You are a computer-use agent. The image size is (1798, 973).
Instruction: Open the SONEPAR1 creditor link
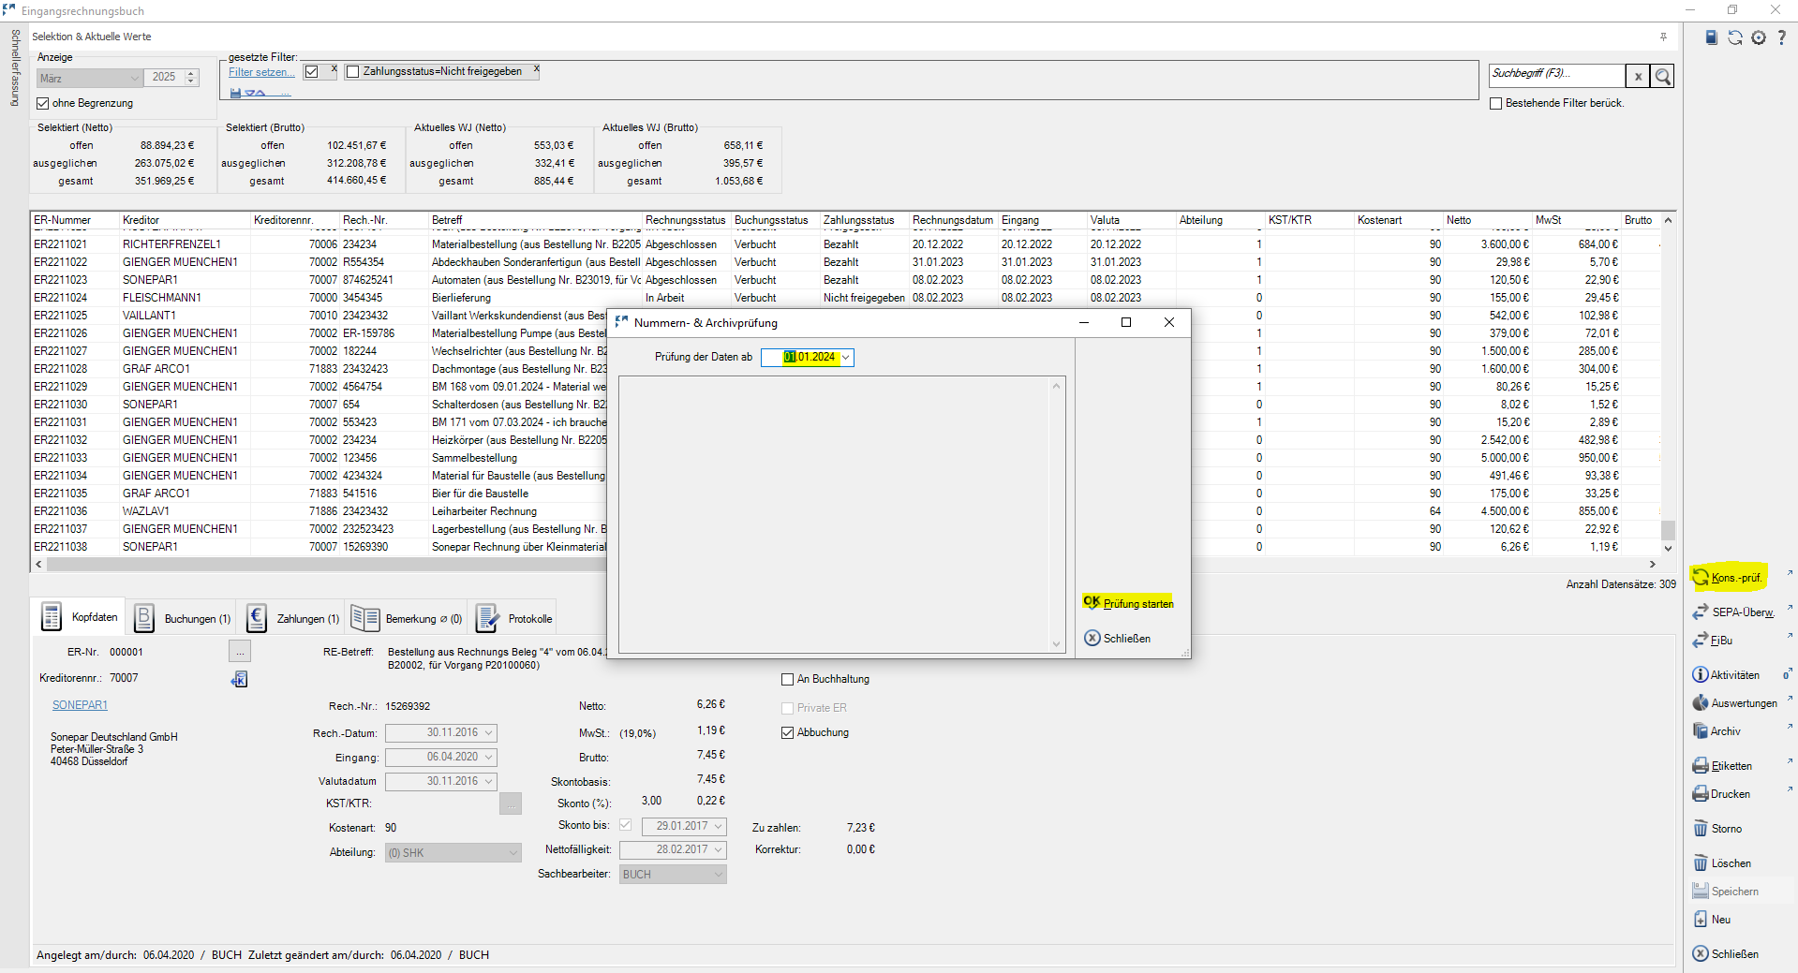[80, 705]
